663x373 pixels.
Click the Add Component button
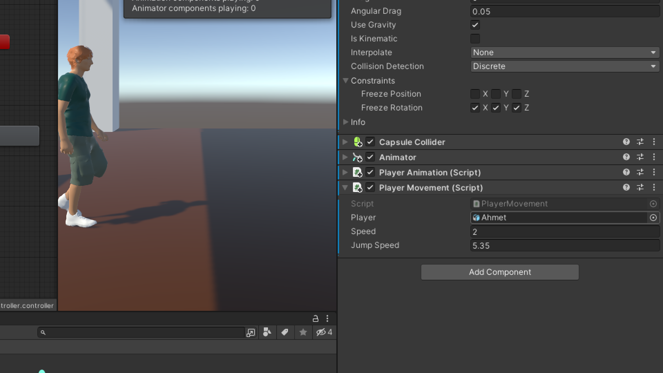[500, 272]
